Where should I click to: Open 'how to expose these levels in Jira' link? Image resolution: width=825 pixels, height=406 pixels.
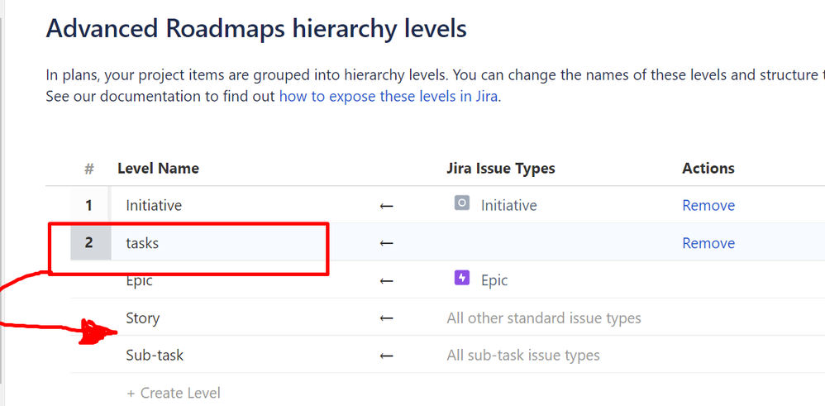pyautogui.click(x=388, y=97)
